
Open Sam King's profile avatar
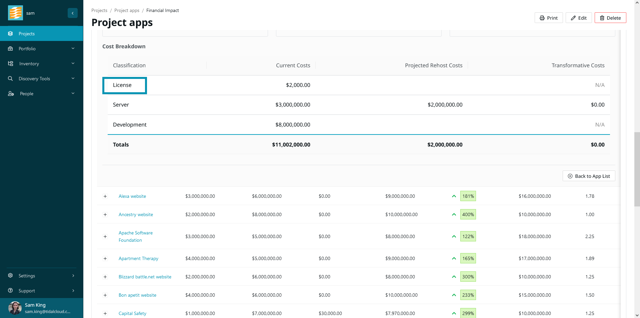coord(15,308)
